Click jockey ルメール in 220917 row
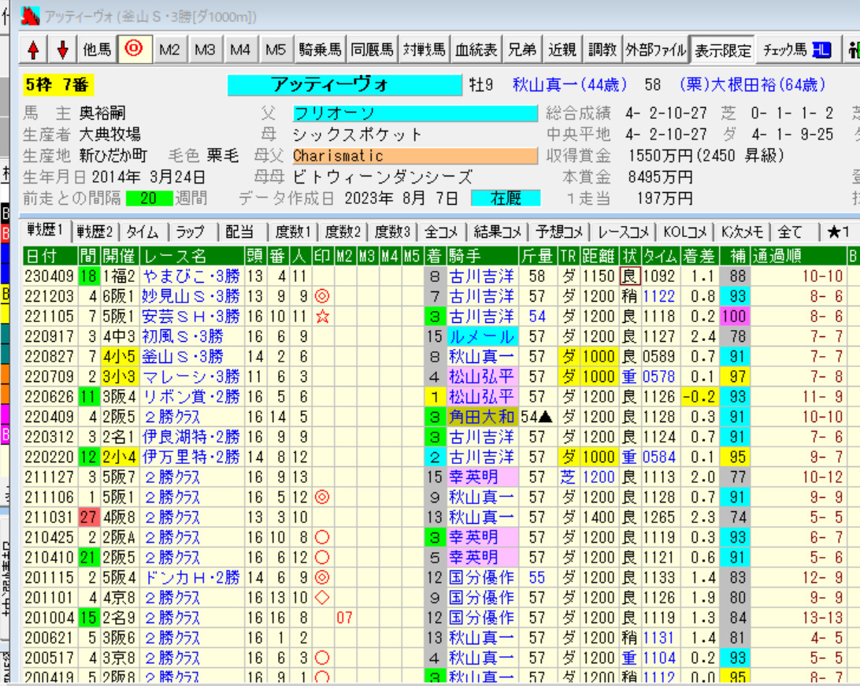This screenshot has height=686, width=860. [x=481, y=336]
